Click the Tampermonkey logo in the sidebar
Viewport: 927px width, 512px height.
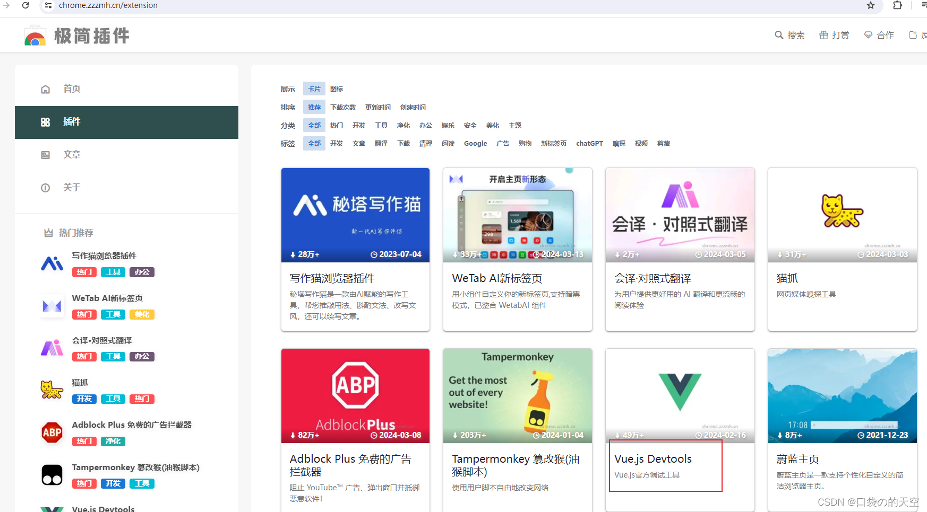click(x=51, y=475)
